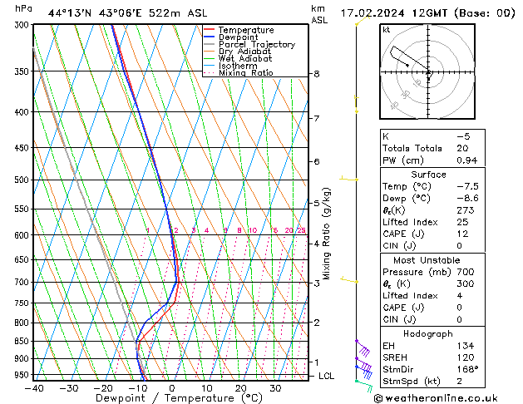Click the yellow wind barb at 500 hPa
The width and height of the screenshot is (523, 404).
pyautogui.click(x=349, y=179)
